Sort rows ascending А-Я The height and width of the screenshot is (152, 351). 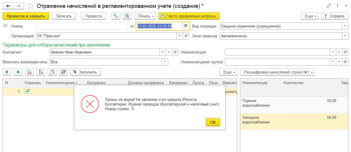pyautogui.click(x=29, y=72)
